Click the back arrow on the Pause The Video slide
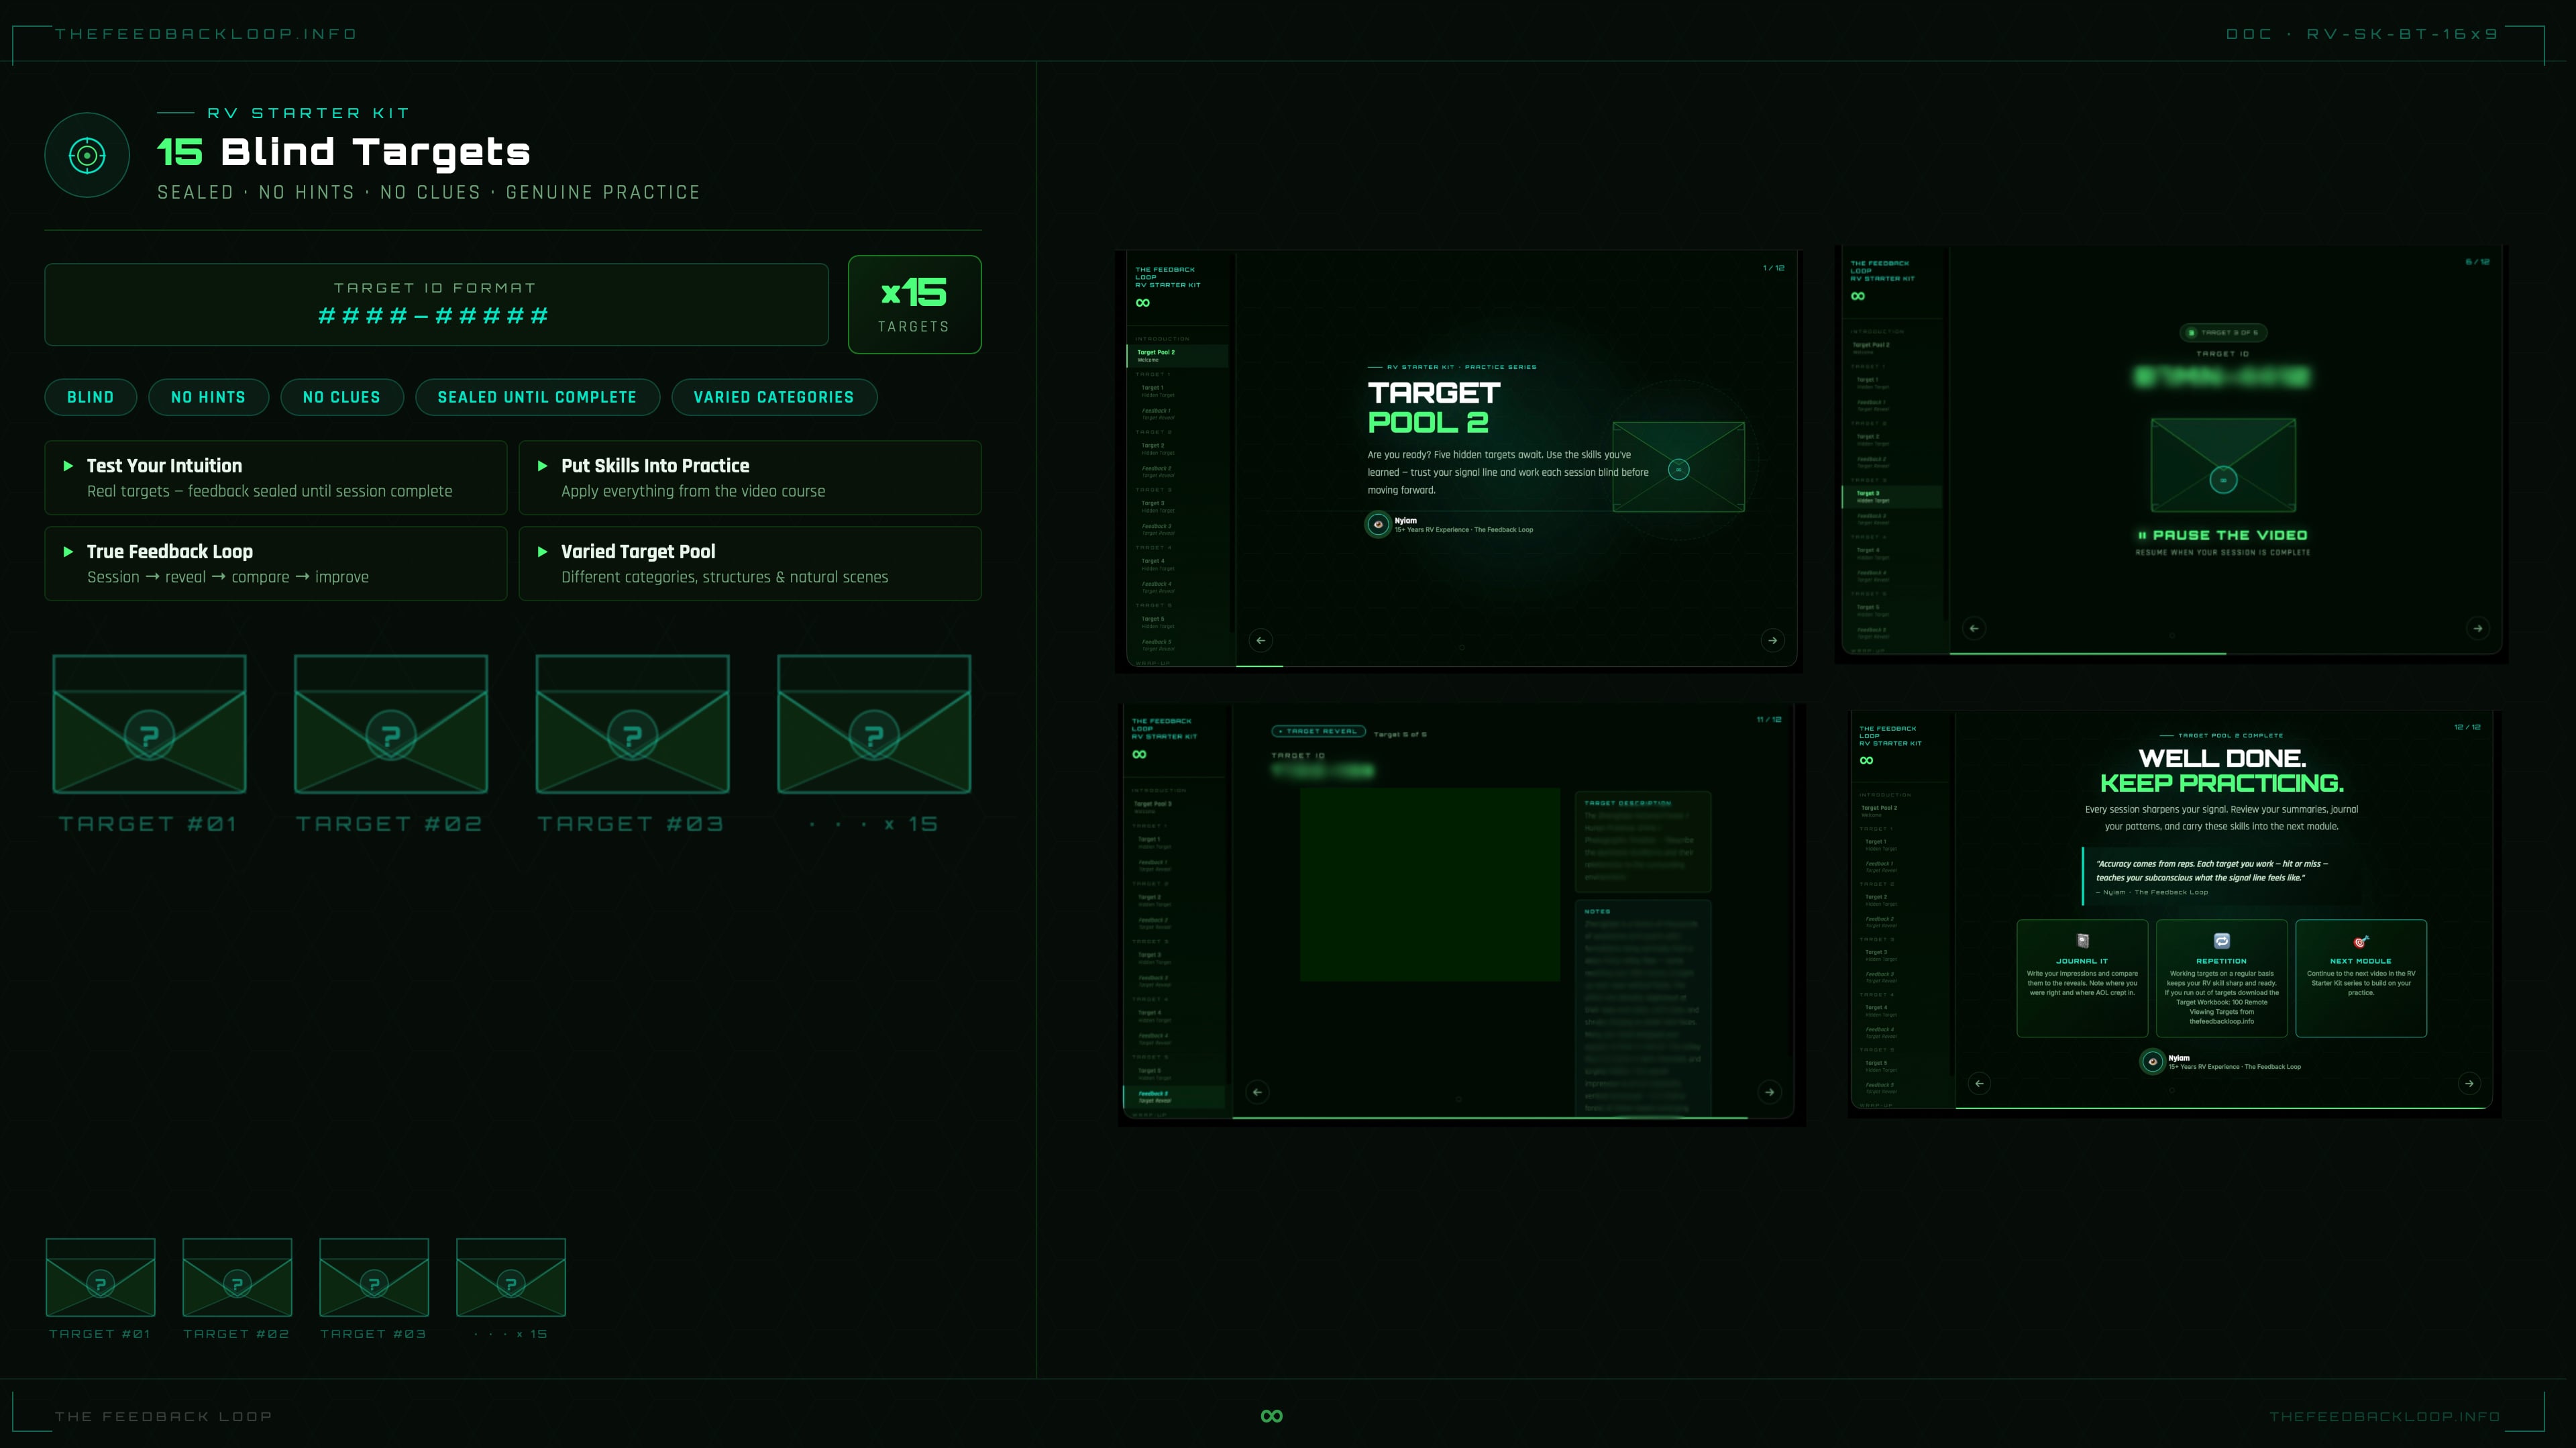 [1973, 628]
